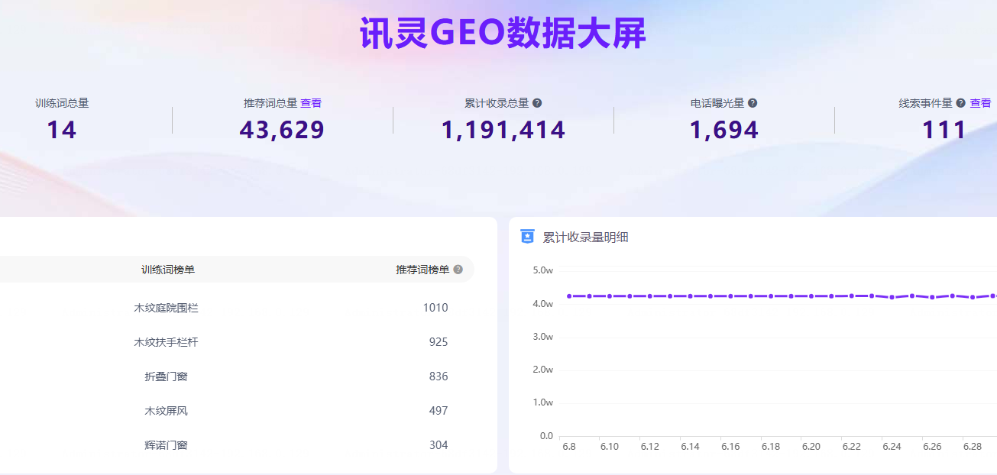The height and width of the screenshot is (475, 997).
Task: Click the value 925 in the table
Action: pyautogui.click(x=439, y=342)
